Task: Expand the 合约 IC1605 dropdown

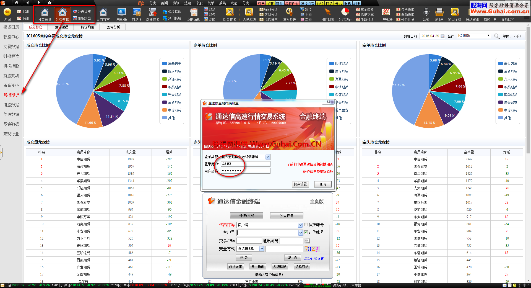Action: coord(488,36)
